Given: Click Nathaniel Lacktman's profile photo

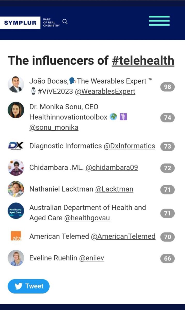Looking at the screenshot, I should click(16, 189).
